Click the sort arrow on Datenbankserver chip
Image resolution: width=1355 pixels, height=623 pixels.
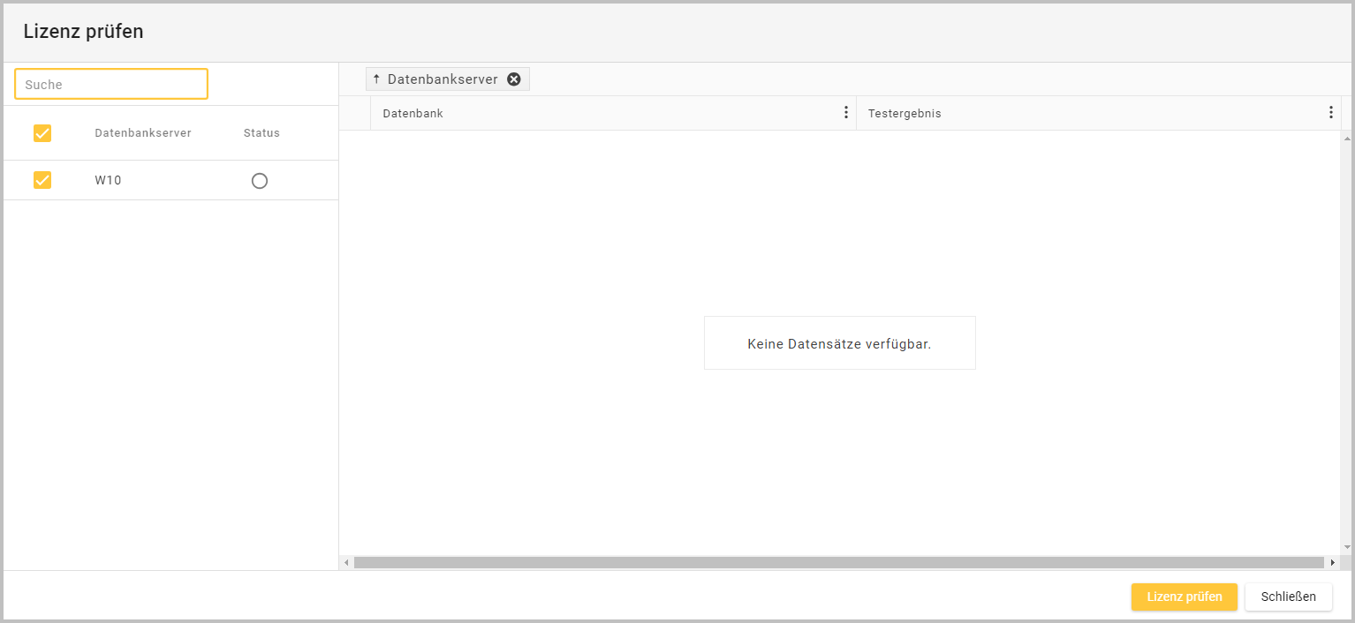[x=376, y=79]
